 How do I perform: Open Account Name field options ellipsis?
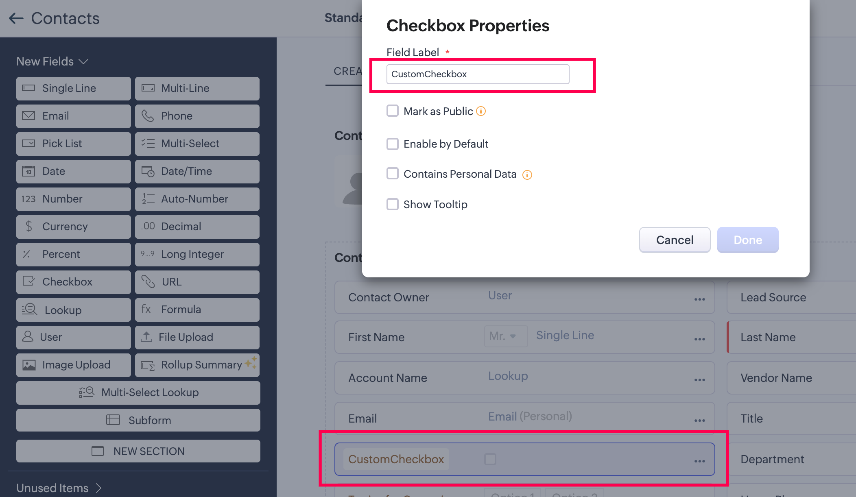point(699,380)
